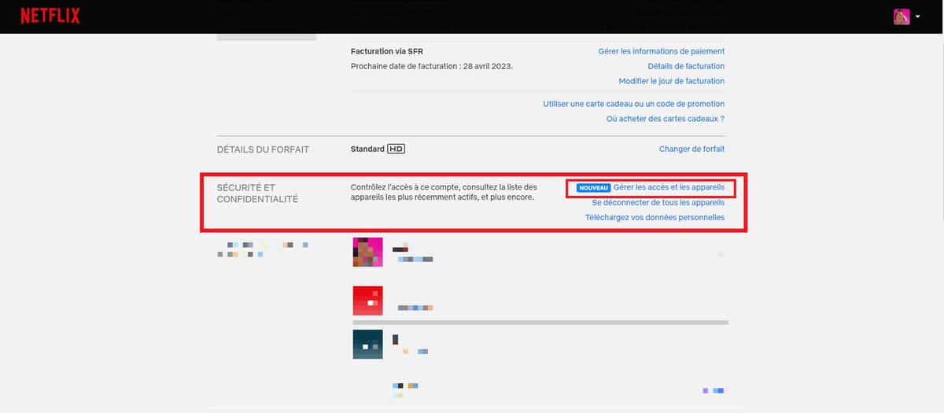Expand the account dropdown caret
The image size is (944, 413).
pos(918,17)
